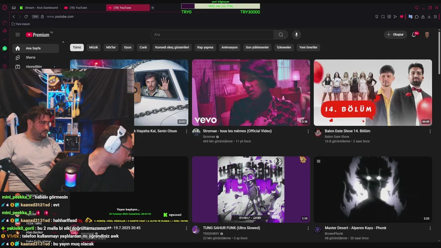441x248 pixels.
Task: Open the browser profile icon
Action: (x=423, y=17)
